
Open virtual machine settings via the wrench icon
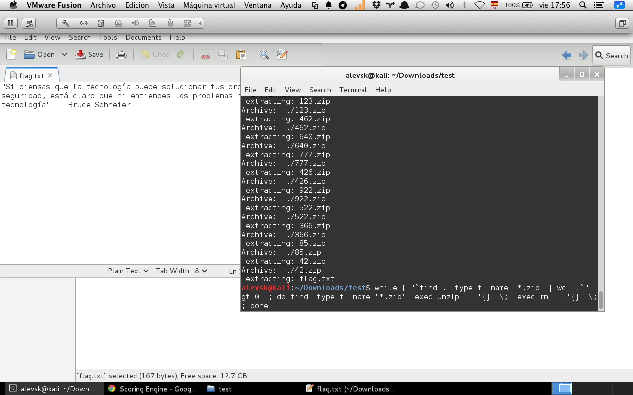click(65, 23)
